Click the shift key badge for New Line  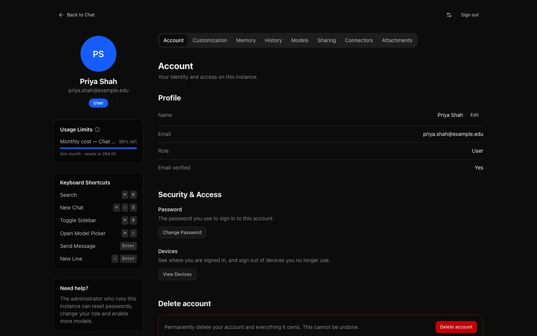tap(115, 259)
